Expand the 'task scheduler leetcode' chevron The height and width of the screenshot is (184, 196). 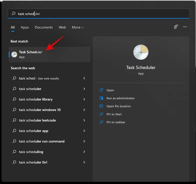click(84, 120)
